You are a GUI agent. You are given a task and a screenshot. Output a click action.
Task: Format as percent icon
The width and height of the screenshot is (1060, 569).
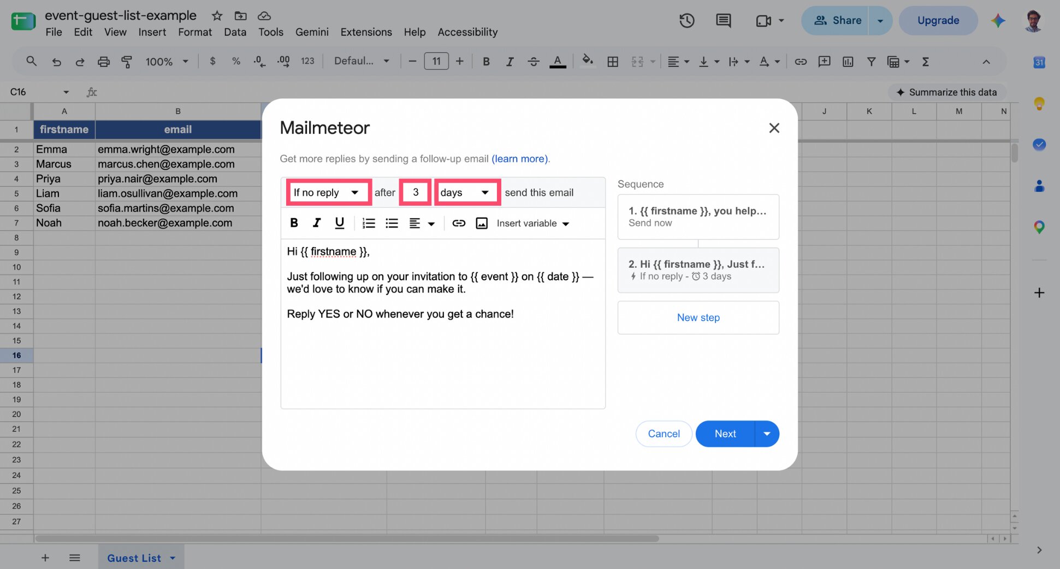point(236,61)
